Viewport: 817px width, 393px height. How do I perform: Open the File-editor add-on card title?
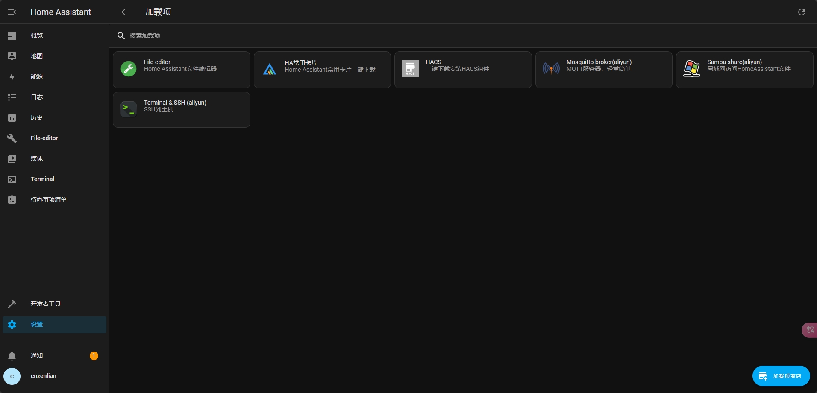click(x=157, y=62)
